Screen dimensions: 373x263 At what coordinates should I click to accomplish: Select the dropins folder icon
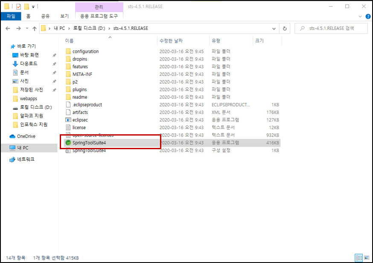tap(68, 59)
